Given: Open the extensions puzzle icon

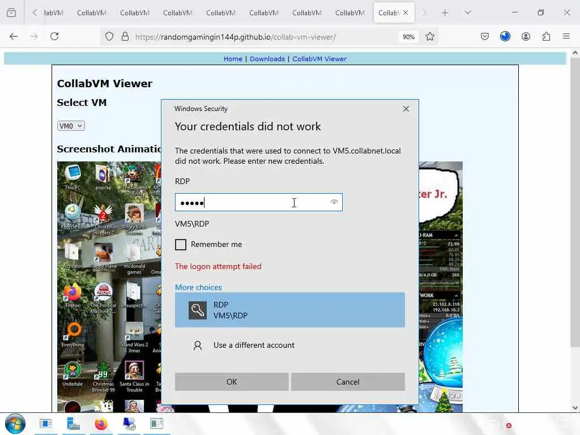Looking at the screenshot, I should click(x=546, y=36).
